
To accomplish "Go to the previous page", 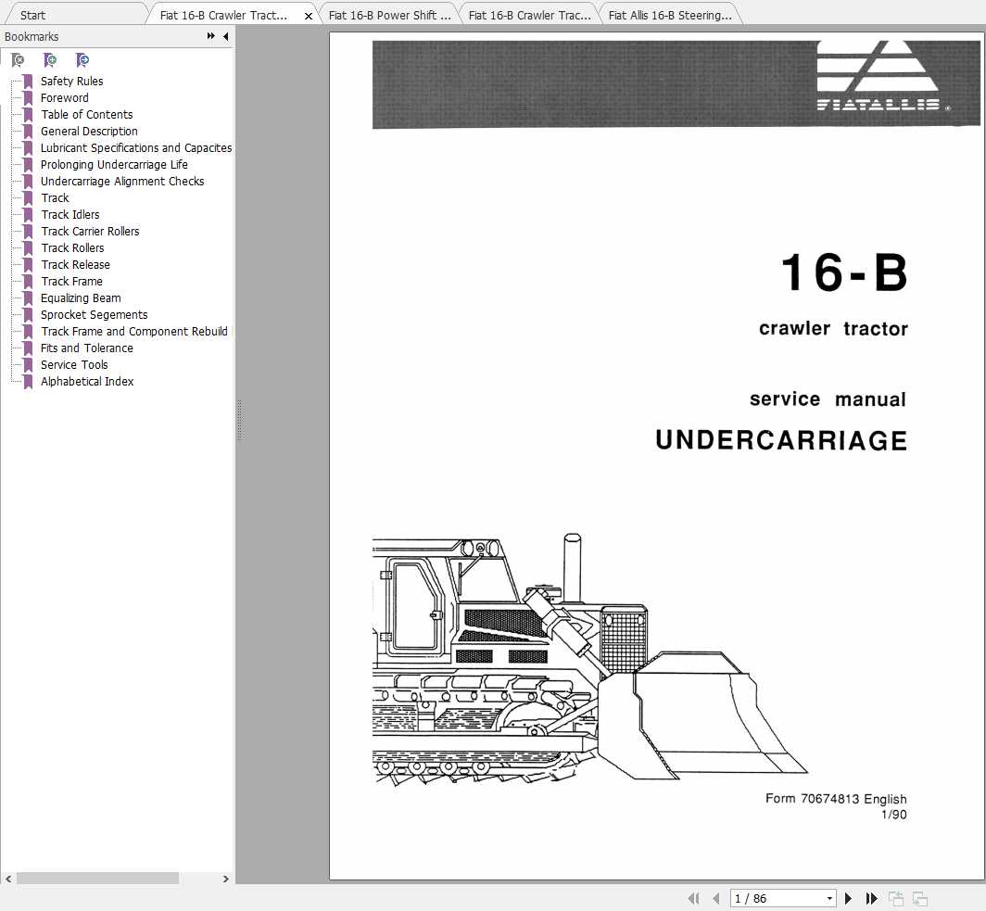I will [716, 898].
